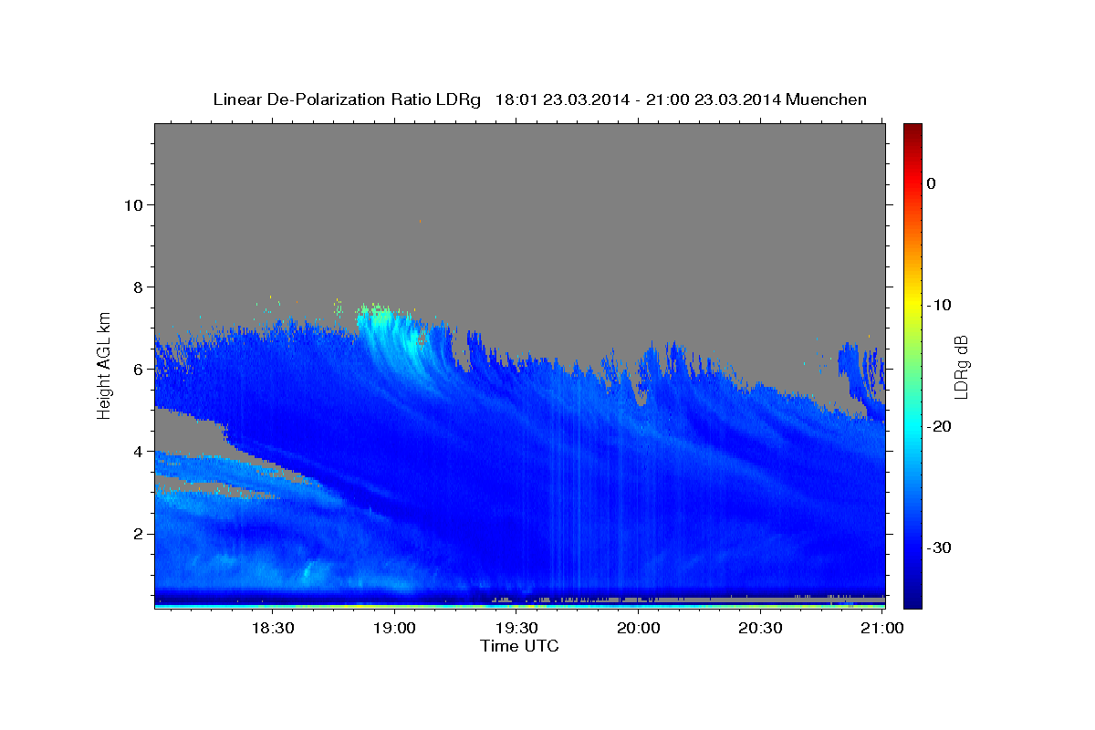Click the 18:30 time tick label
The height and width of the screenshot is (730, 1095).
coord(272,628)
